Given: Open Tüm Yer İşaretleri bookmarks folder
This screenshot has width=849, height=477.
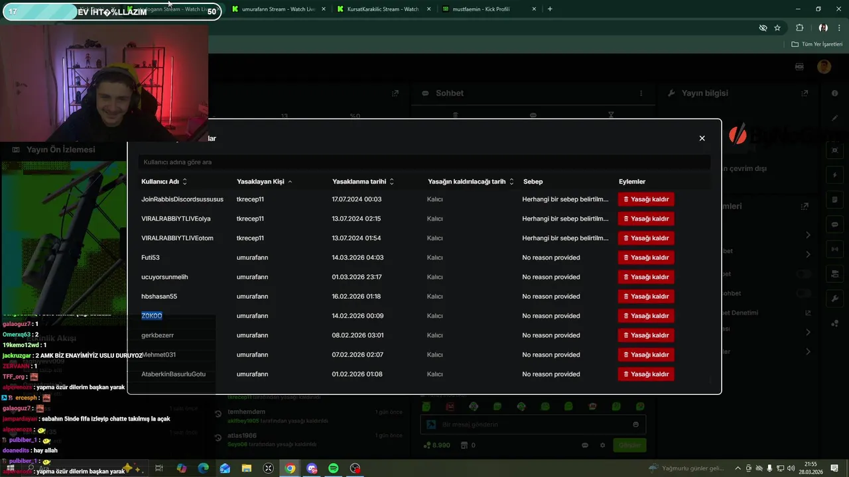Looking at the screenshot, I should [x=816, y=44].
